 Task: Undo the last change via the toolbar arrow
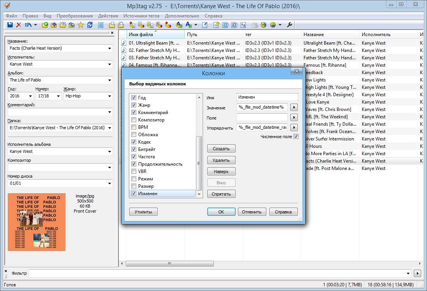coord(28,25)
